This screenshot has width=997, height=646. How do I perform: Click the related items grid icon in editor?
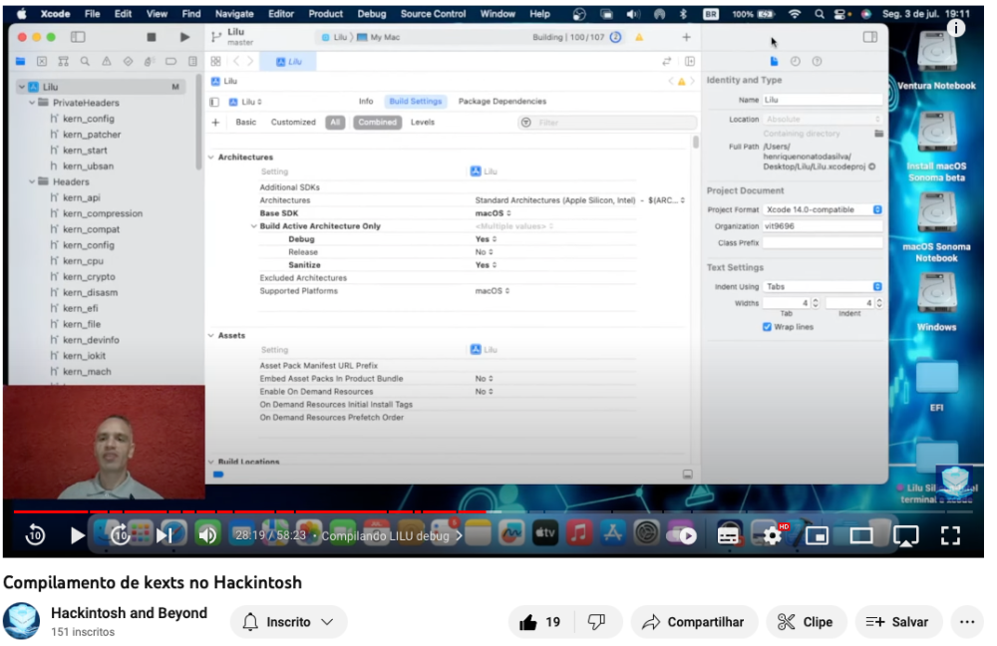[216, 62]
